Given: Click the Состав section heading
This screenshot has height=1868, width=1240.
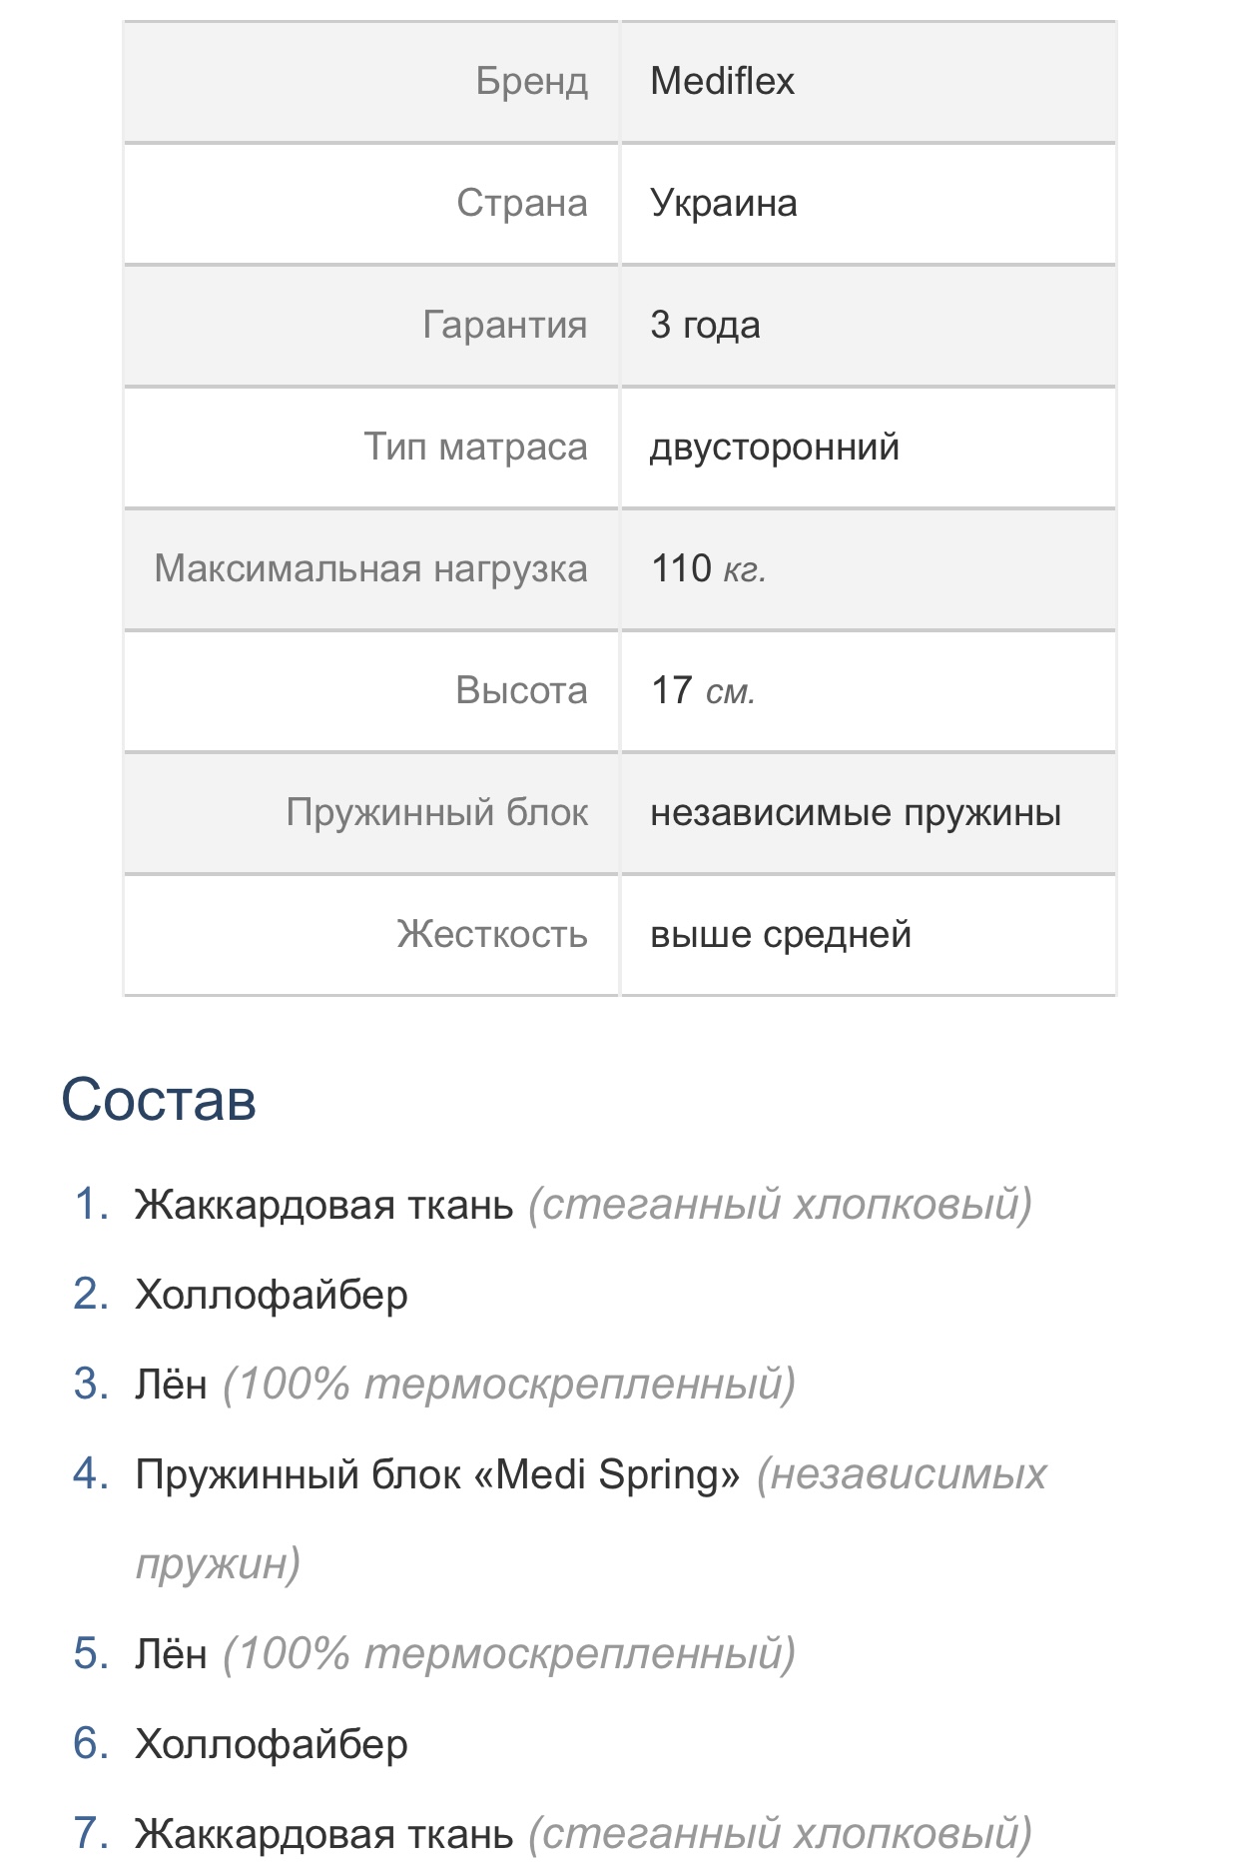Looking at the screenshot, I should point(159,1100).
